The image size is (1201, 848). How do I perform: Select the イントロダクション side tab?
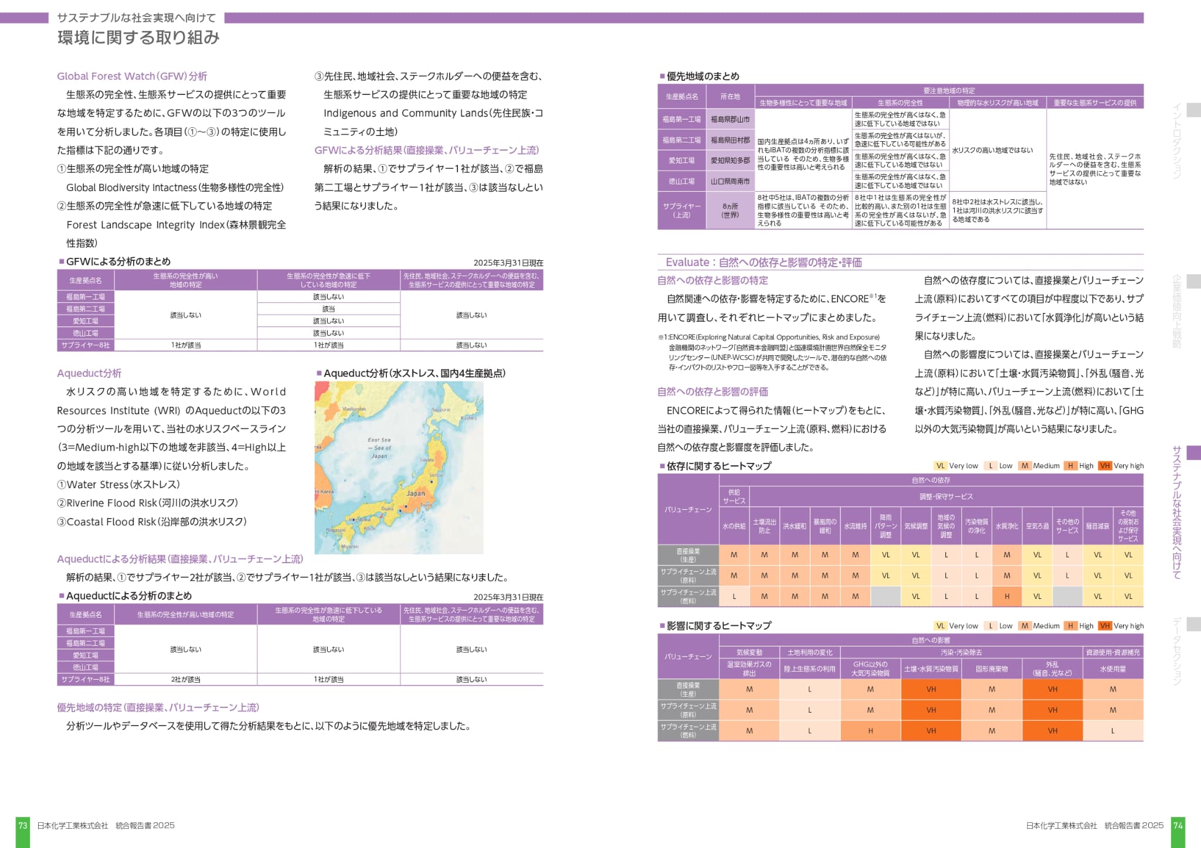coord(1176,141)
